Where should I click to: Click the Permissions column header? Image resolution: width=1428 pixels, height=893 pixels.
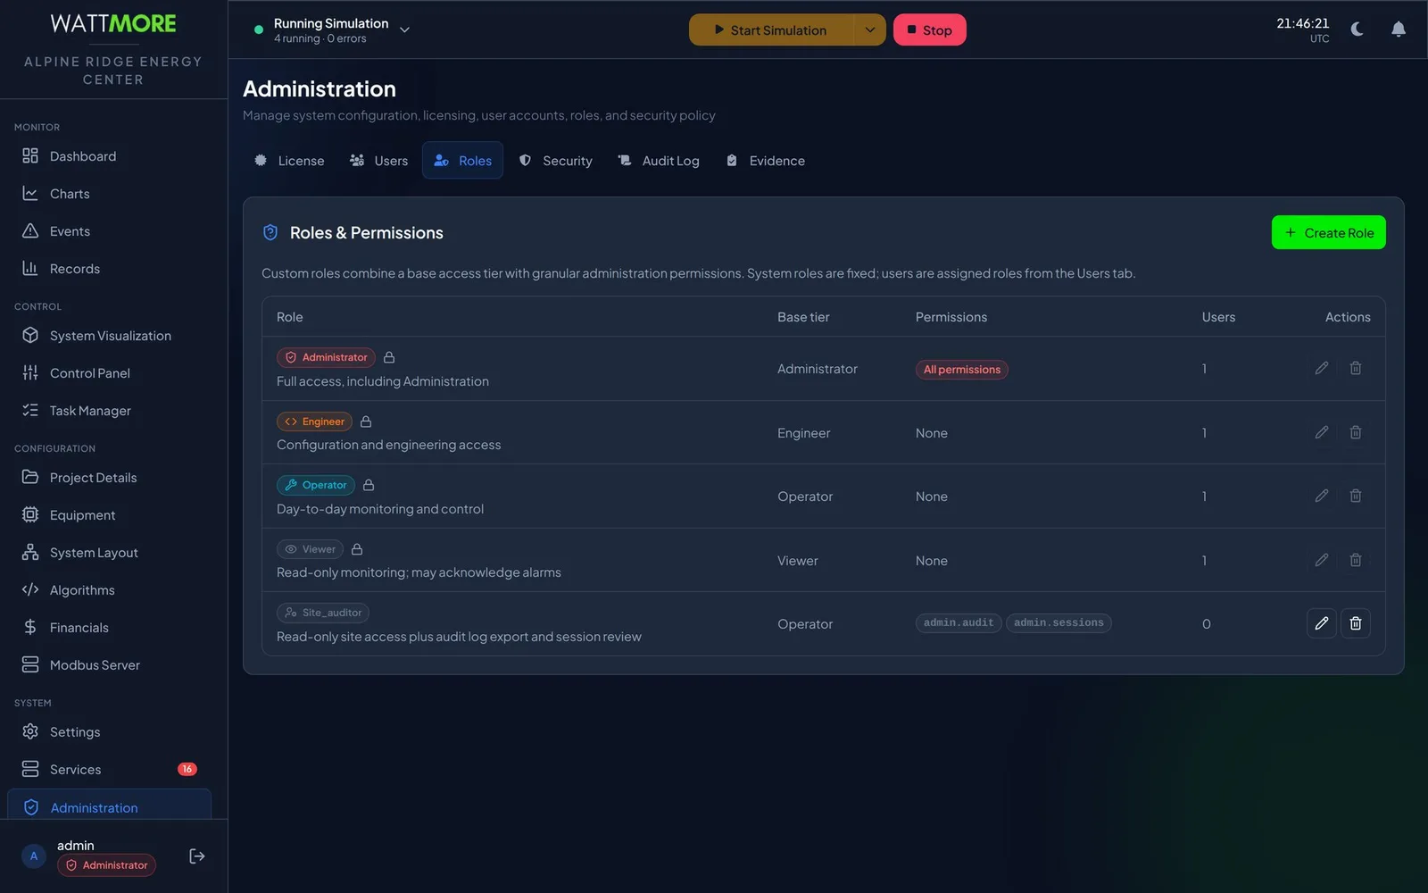tap(951, 317)
